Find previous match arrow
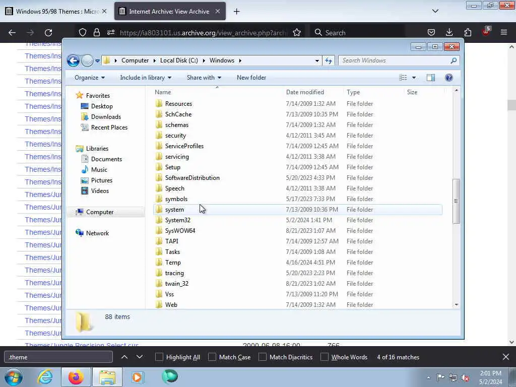 coord(124,357)
